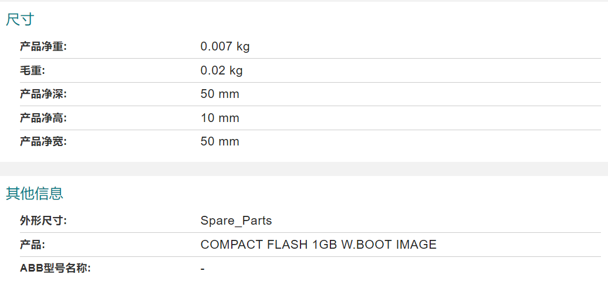Click the 尺寸 section heading
Viewport: 608px width, 288px height.
[20, 19]
